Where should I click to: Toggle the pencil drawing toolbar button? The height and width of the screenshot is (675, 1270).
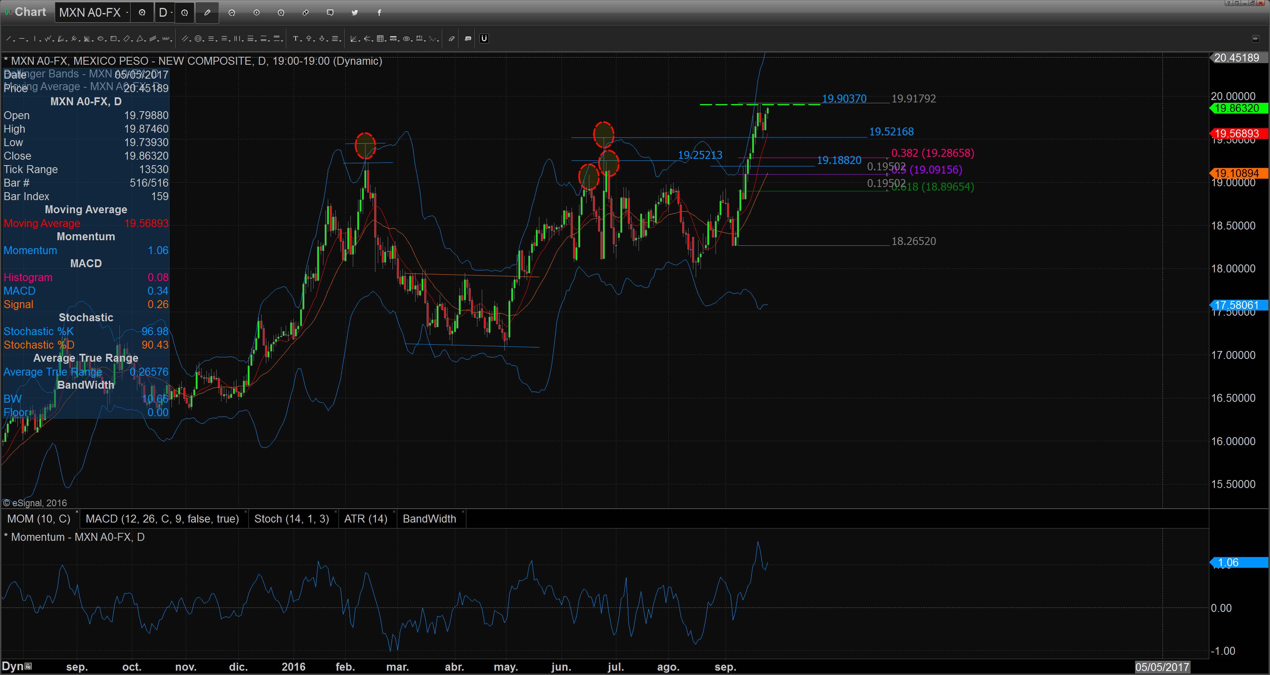click(x=207, y=12)
